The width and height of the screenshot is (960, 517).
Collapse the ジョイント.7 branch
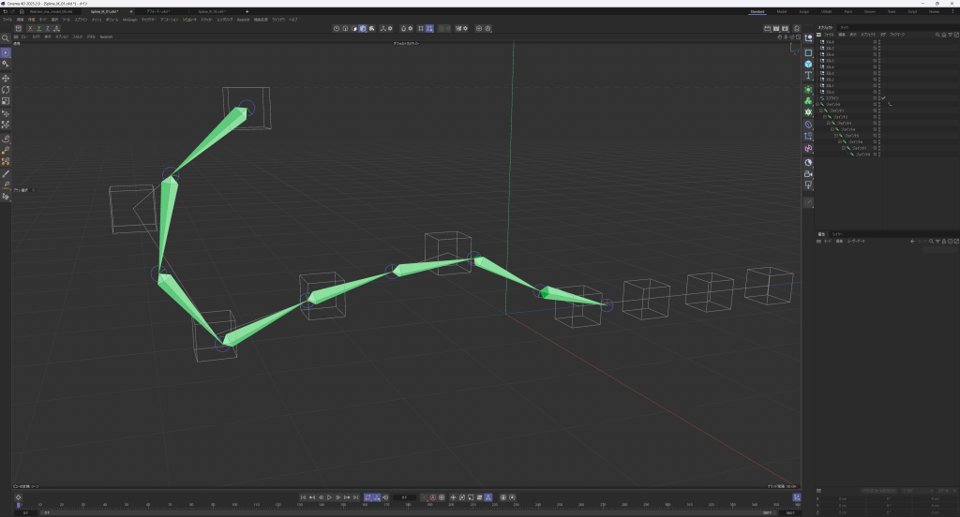843,148
